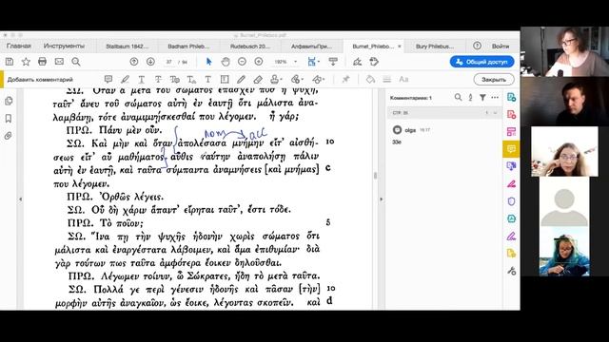The image size is (609, 342).
Task: Open text search with the magnifier icon
Action: click(76, 62)
